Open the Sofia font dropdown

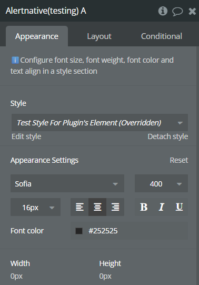click(67, 183)
